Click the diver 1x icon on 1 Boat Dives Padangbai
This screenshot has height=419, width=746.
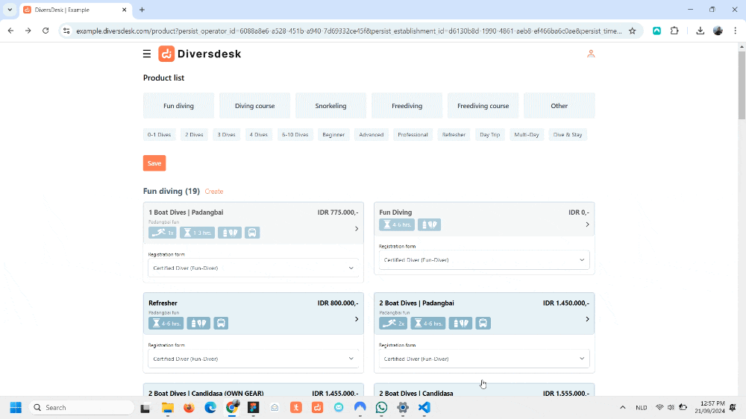click(162, 233)
